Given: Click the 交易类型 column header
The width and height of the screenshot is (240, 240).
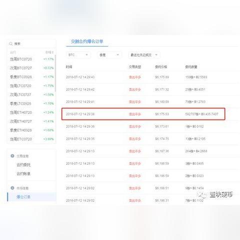Looking at the screenshot, I should 135,67.
